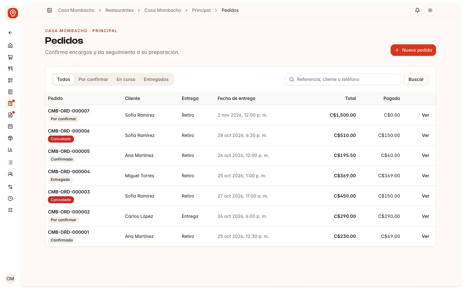Image resolution: width=463 pixels, height=289 pixels.
Task: Click Cancelado badge on CMB-ORD-000003
Action: pyautogui.click(x=61, y=200)
